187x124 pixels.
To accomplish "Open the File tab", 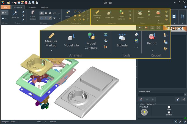I will (x=6, y=7).
